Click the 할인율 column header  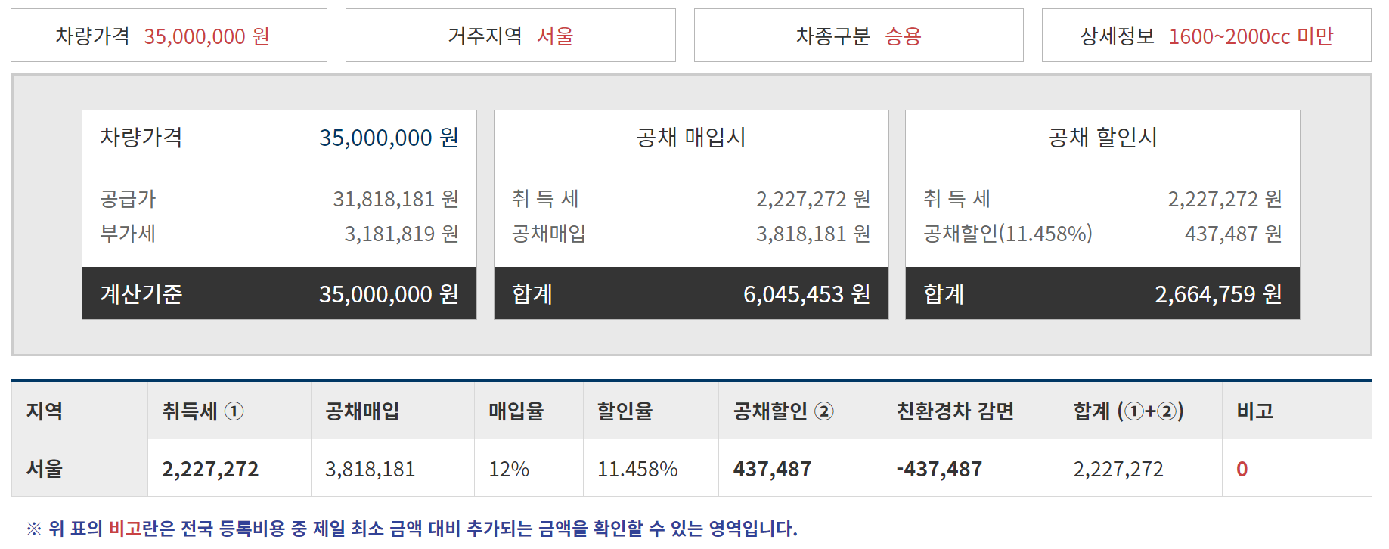pos(650,411)
